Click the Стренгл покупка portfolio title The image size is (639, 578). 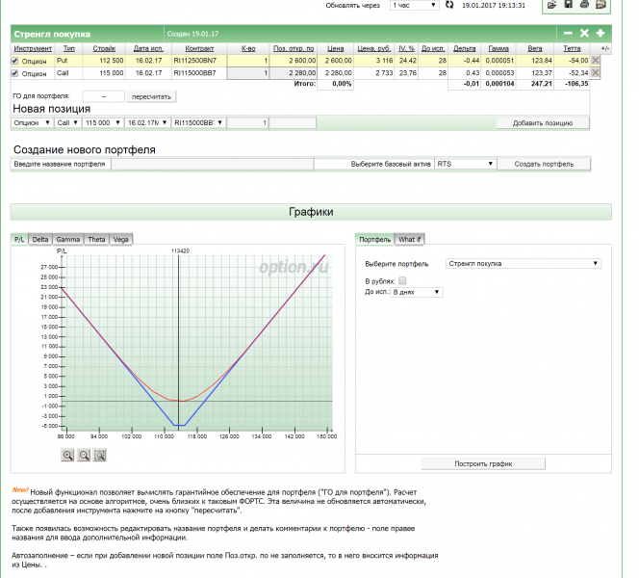point(52,34)
